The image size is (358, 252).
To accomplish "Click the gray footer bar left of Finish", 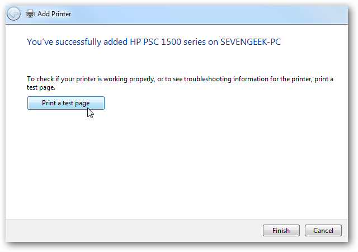I will click(x=133, y=230).
